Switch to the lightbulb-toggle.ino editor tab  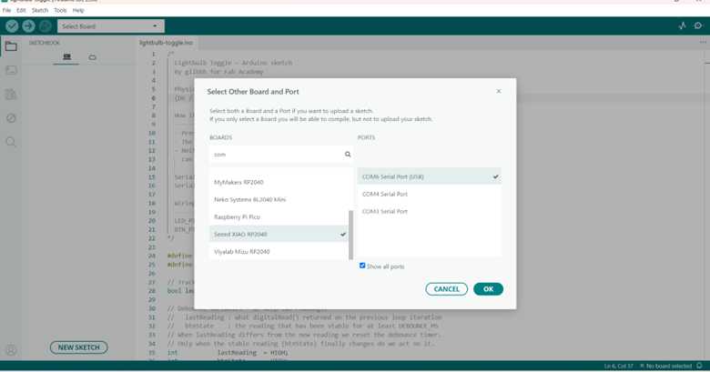167,43
